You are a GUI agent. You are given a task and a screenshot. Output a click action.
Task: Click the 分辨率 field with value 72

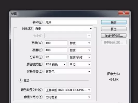click(x=56, y=57)
